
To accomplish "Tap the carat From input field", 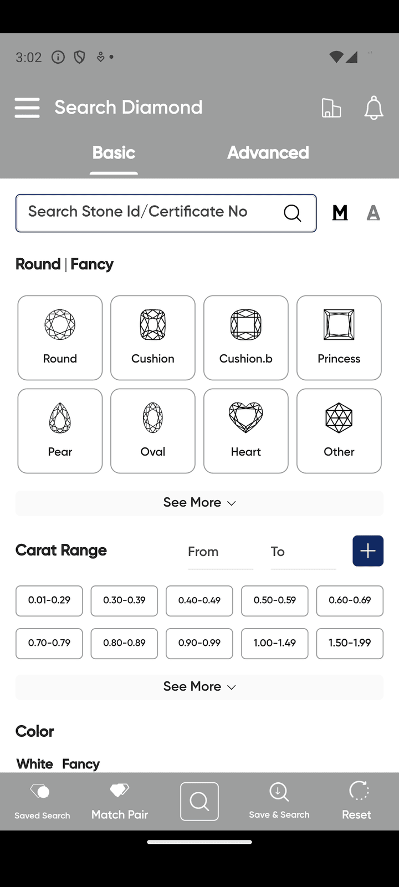I will (220, 552).
